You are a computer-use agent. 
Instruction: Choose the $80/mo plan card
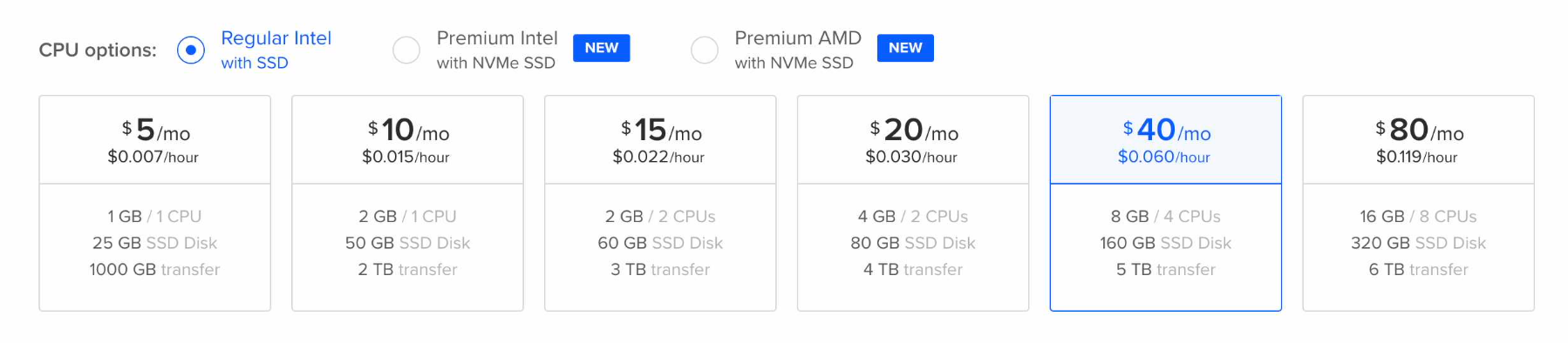[x=1419, y=203]
